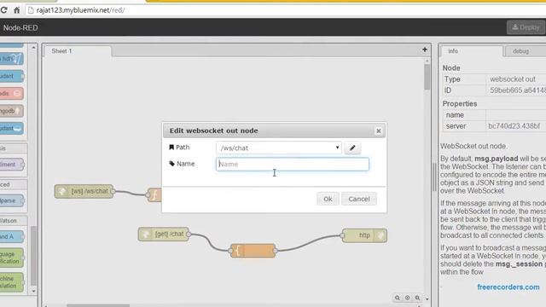Close the edit dialog with X
This screenshot has width=546, height=307.
pyautogui.click(x=379, y=130)
